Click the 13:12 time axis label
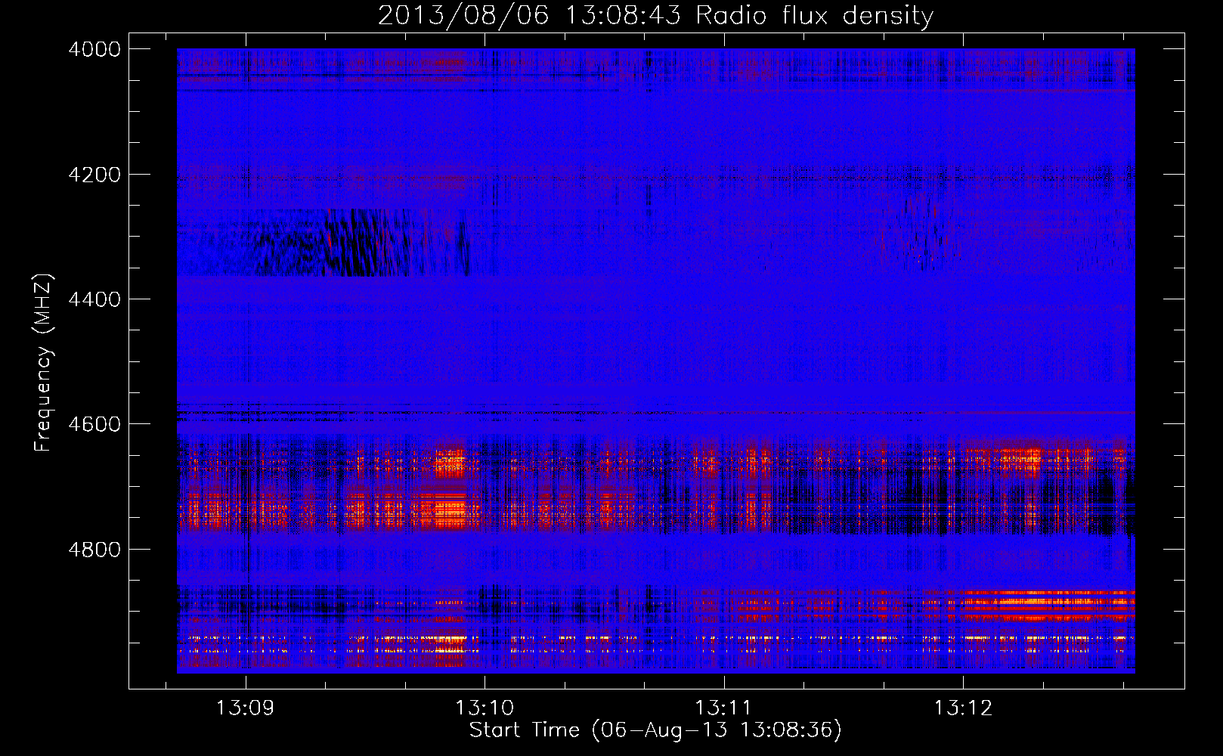The image size is (1223, 756). click(962, 708)
